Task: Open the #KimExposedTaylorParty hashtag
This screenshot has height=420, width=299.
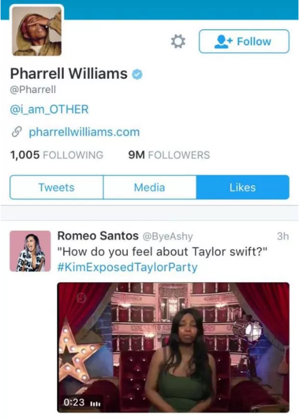Action: point(127,267)
